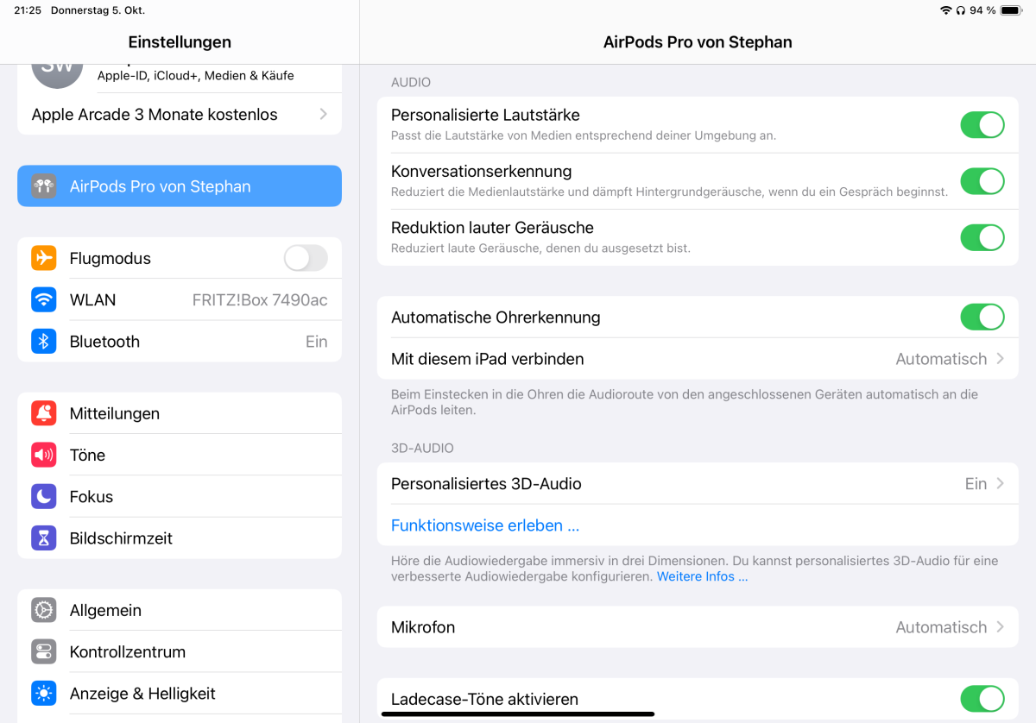The width and height of the screenshot is (1036, 723).
Task: Tap the AirPods icon in sidebar
Action: tap(44, 186)
